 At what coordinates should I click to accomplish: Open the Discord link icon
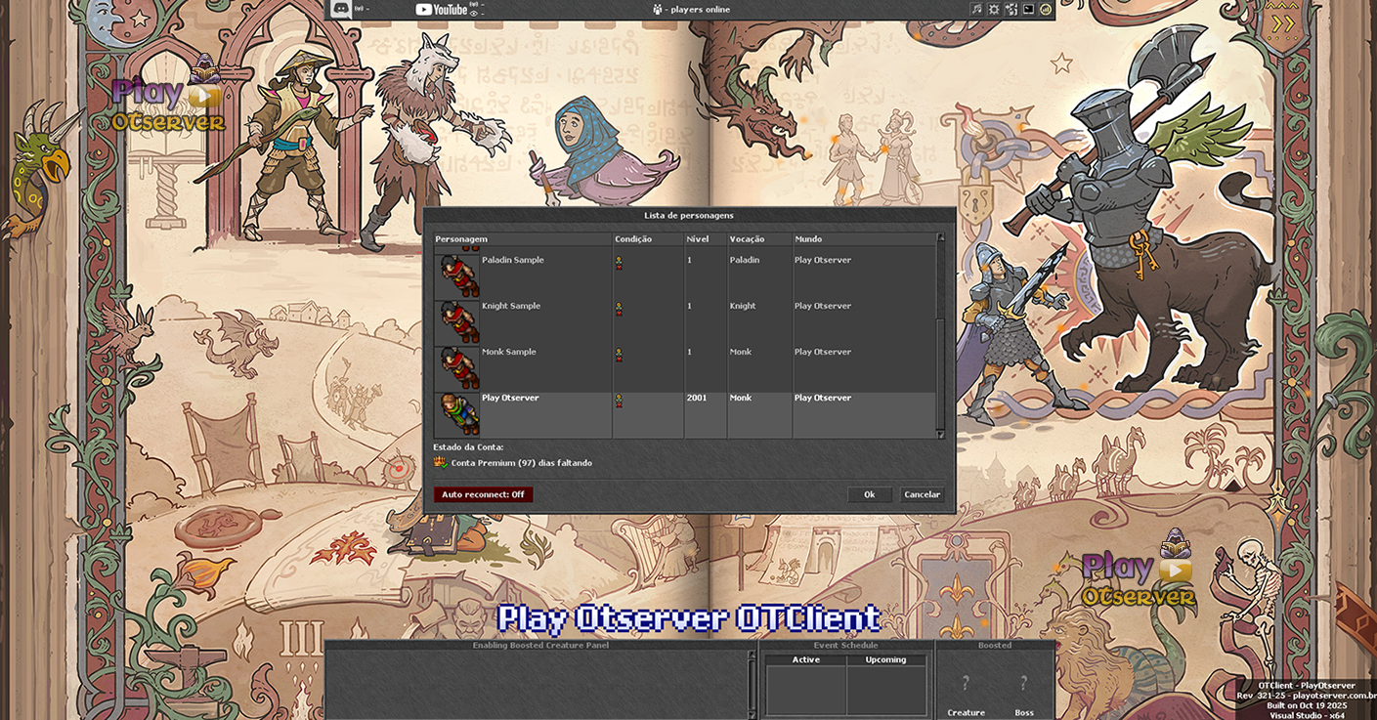coord(341,10)
